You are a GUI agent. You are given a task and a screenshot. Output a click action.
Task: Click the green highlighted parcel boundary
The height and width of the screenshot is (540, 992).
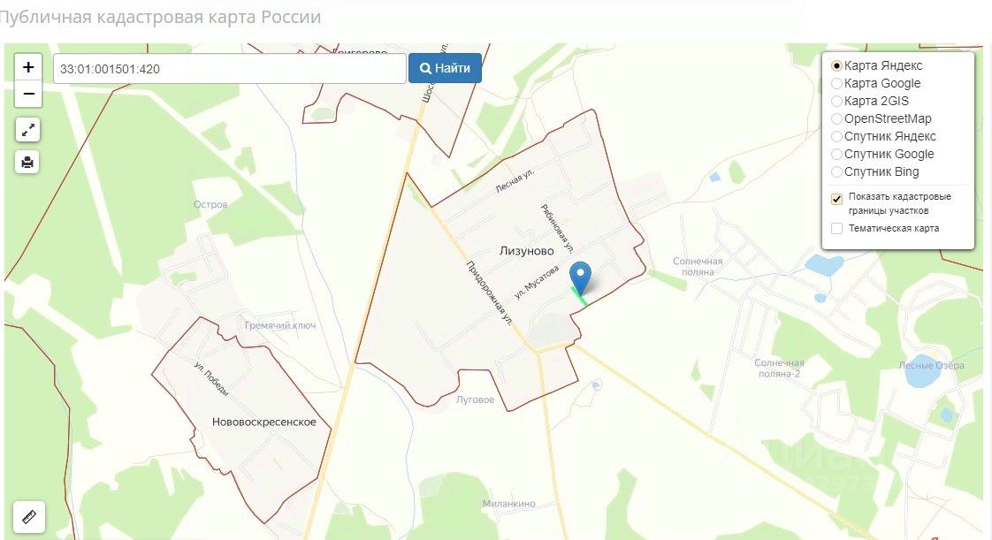tap(579, 297)
